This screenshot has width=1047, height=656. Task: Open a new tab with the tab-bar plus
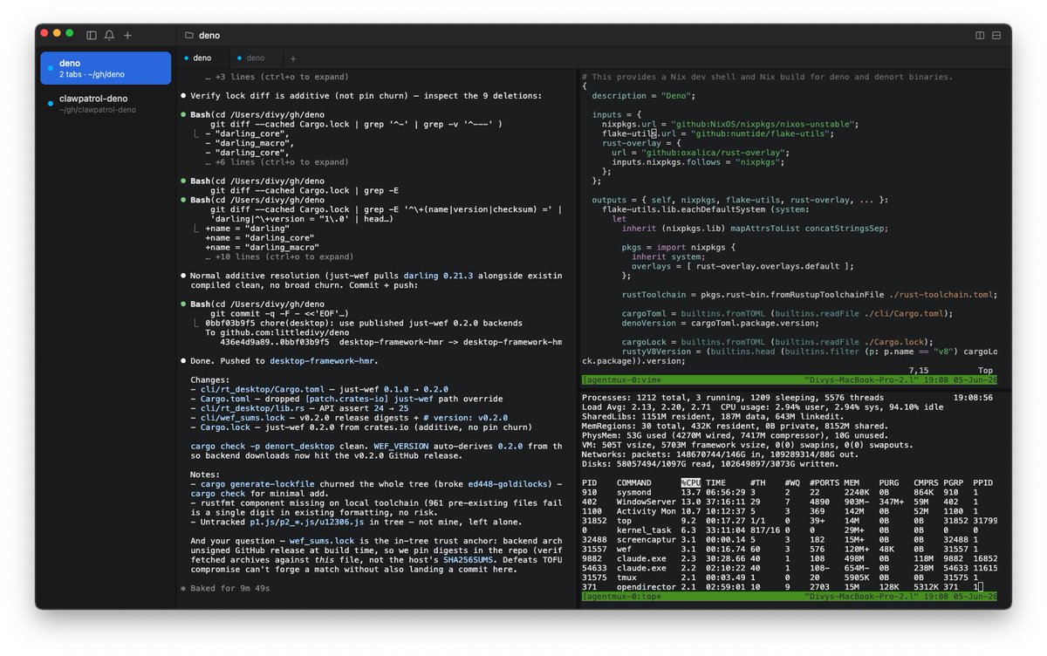(x=292, y=58)
